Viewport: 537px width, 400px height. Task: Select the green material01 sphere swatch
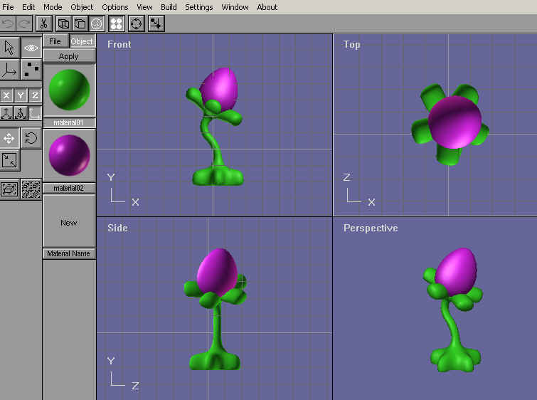[x=69, y=90]
